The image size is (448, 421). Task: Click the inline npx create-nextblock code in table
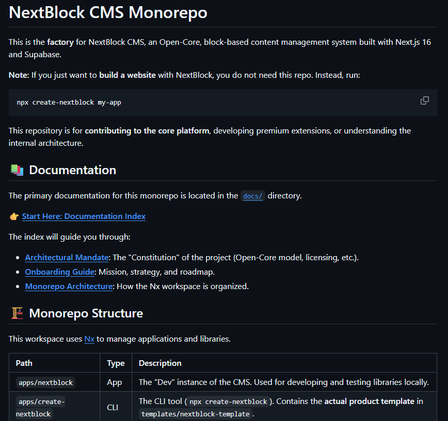click(228, 401)
